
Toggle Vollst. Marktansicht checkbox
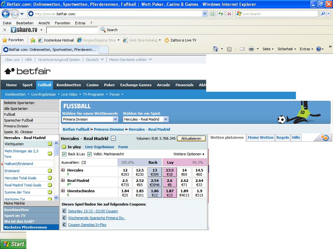pyautogui.click(x=90, y=154)
